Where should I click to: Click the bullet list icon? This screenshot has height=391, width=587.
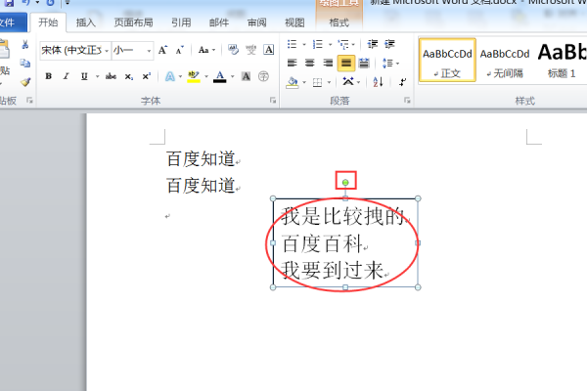click(x=292, y=45)
